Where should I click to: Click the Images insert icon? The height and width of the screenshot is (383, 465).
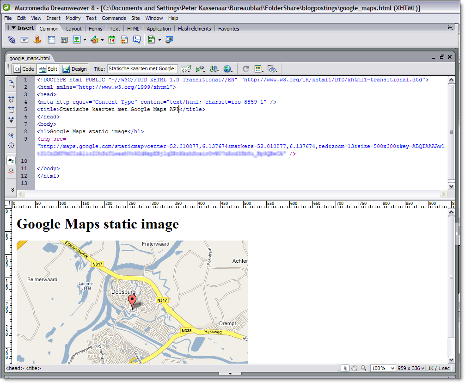(x=77, y=39)
